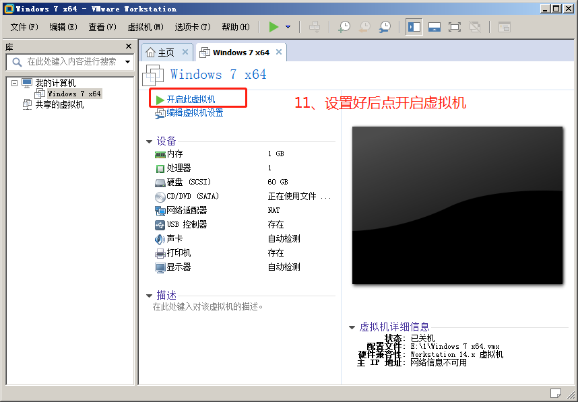Open the 虚拟机(M) menu

point(146,27)
